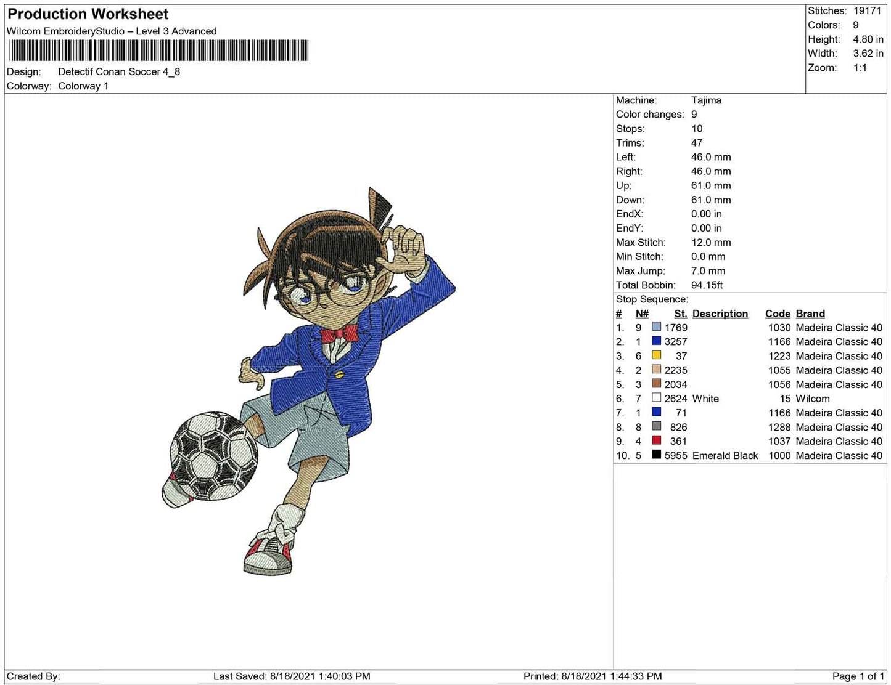This screenshot has height=685, width=891.
Task: Select the Max Jump value 7.0 mm
Action: 708,271
